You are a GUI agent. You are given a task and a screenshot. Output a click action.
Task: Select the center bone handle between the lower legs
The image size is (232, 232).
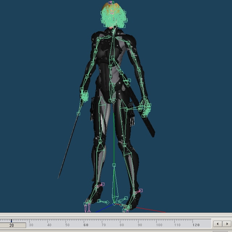[x=114, y=165]
